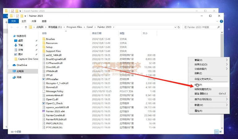Viewport: 238px width, 139px height.
Task: Click the Setup folder icon
Action: [44, 47]
